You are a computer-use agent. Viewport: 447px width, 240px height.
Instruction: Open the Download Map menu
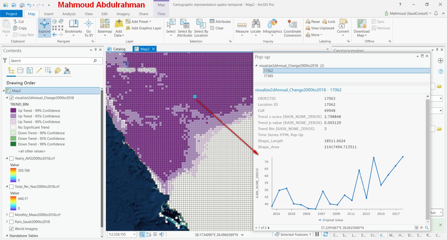coord(361,28)
